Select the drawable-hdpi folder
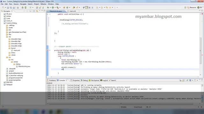 [x=16, y=39]
